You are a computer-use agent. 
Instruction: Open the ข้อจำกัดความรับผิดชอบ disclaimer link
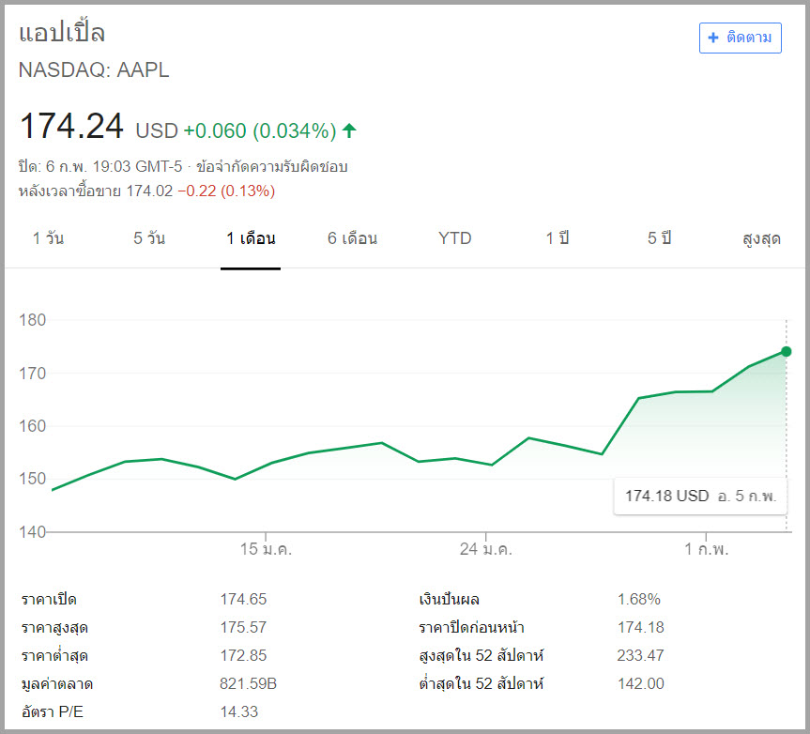271,167
